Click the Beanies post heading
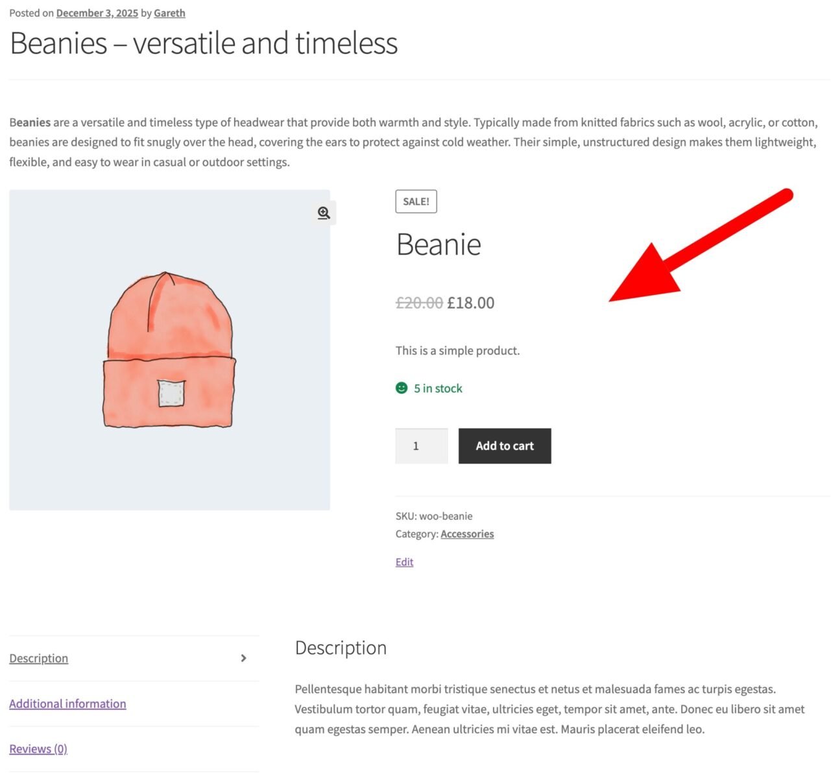Image resolution: width=831 pixels, height=778 pixels. tap(204, 43)
